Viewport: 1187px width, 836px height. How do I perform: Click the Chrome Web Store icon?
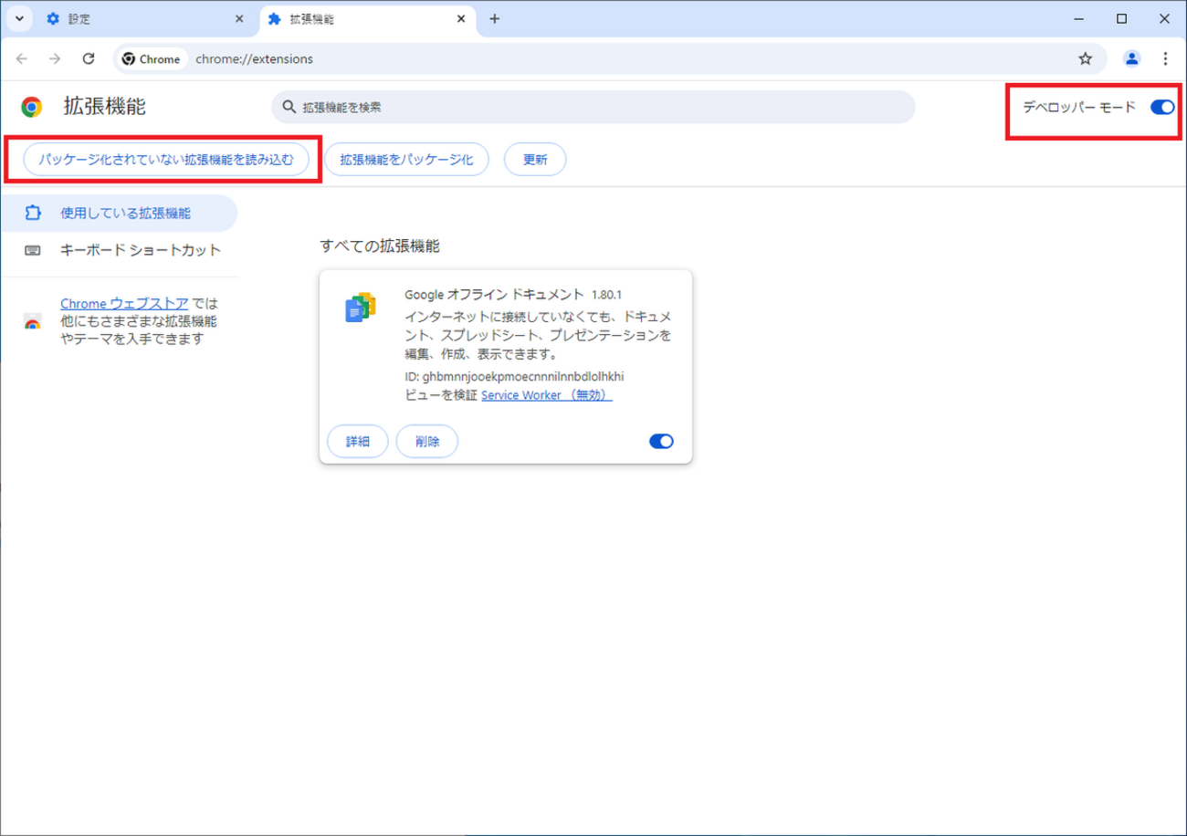[x=33, y=321]
